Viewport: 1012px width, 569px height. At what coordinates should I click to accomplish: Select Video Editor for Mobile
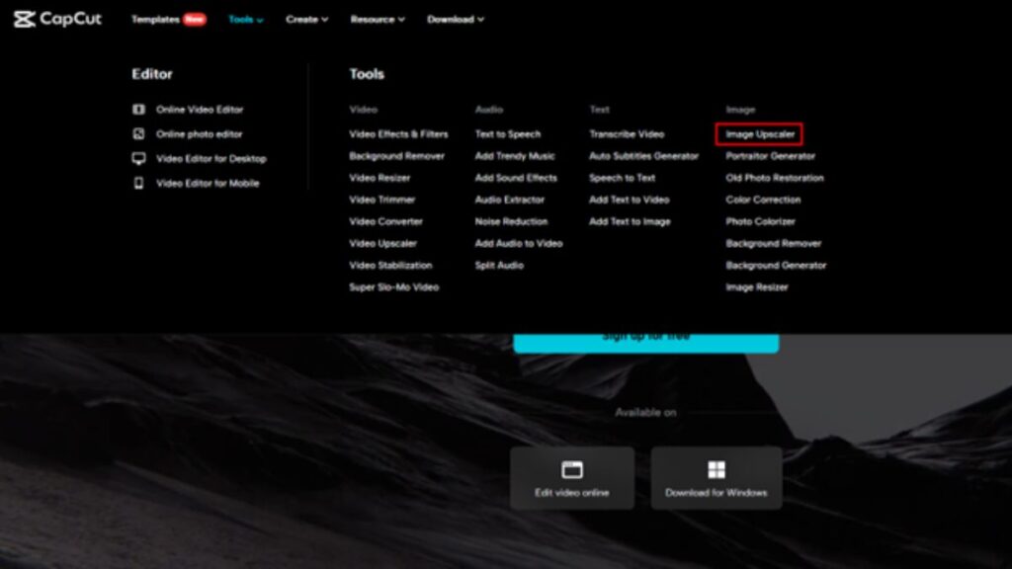[x=208, y=183]
